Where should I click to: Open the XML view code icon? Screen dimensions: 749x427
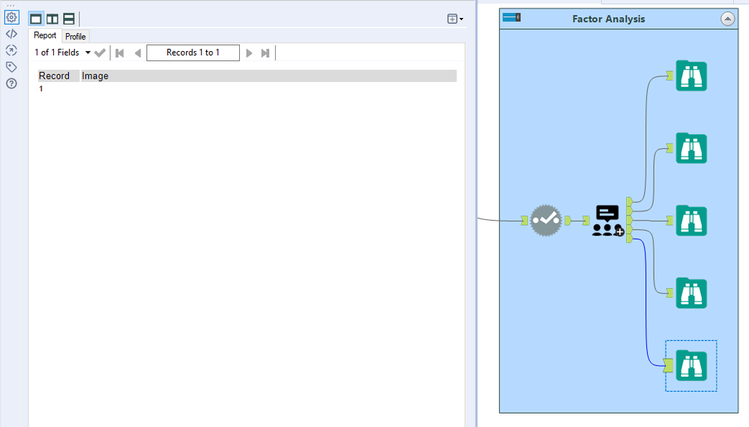pos(11,34)
